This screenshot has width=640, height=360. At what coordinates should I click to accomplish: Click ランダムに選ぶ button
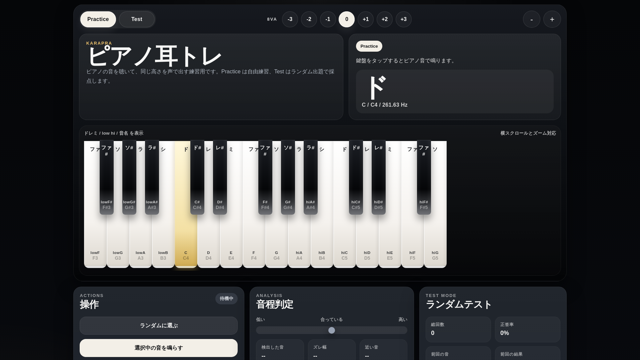click(159, 326)
